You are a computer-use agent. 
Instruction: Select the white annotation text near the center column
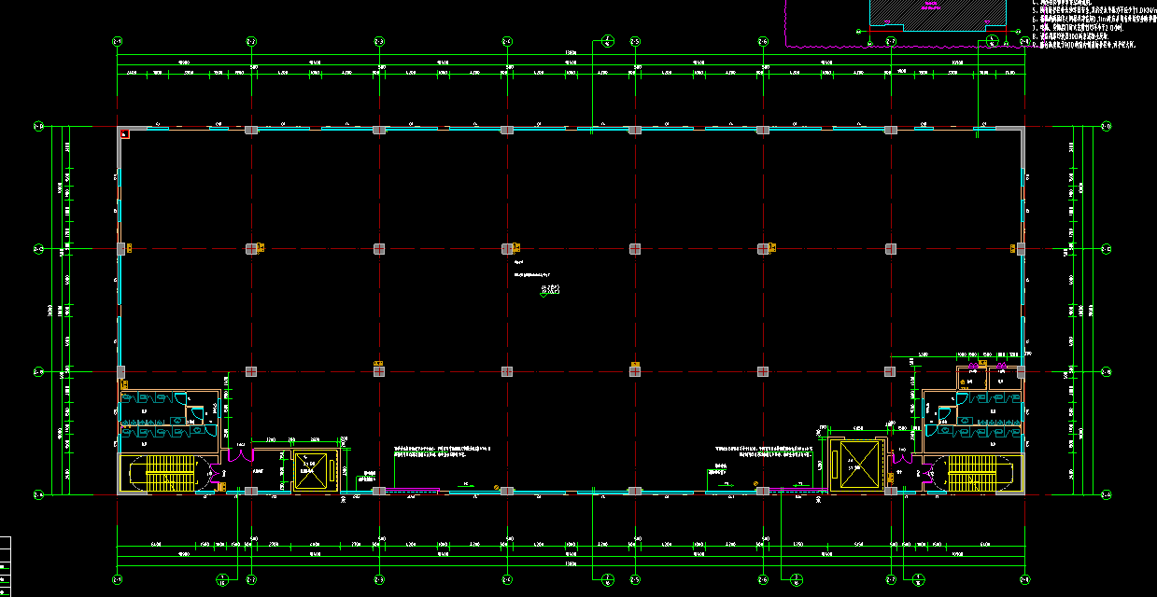point(532,275)
